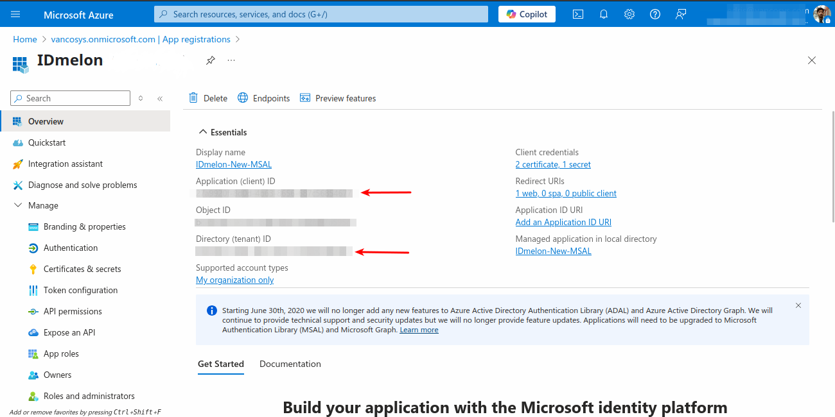Focus the sidebar Search field
This screenshot has width=835, height=417.
click(x=71, y=98)
